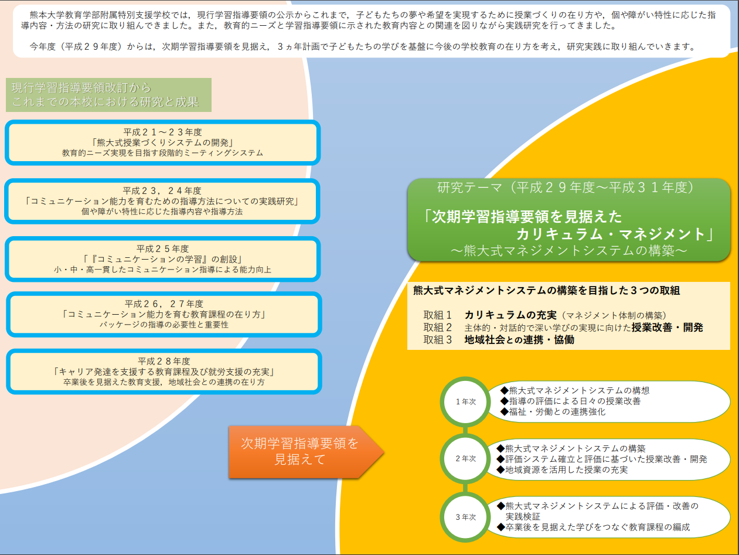Click the 平成21〜23年度 熊大式授業づくりシステム box

[x=162, y=142]
